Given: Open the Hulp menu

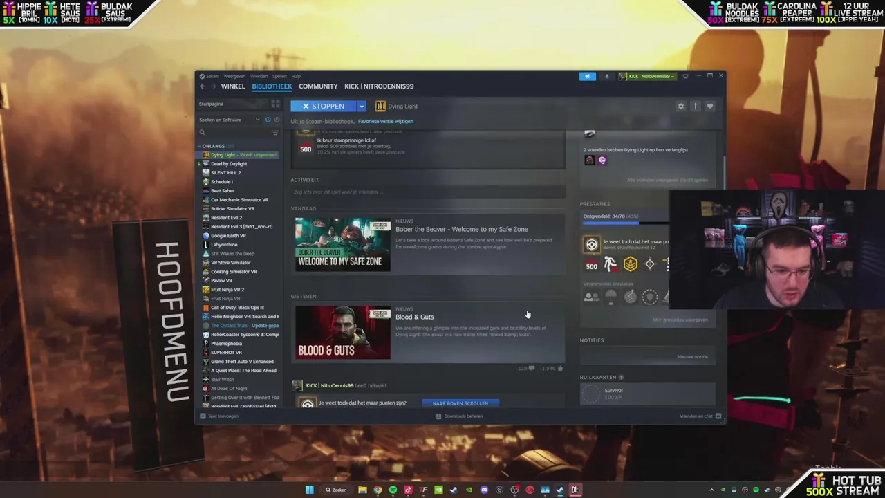Looking at the screenshot, I should (x=296, y=76).
